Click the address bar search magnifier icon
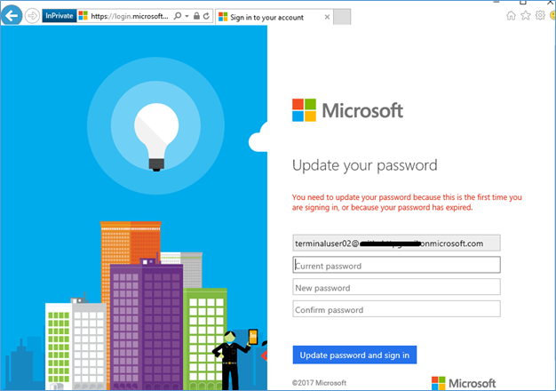The width and height of the screenshot is (556, 391). click(178, 16)
